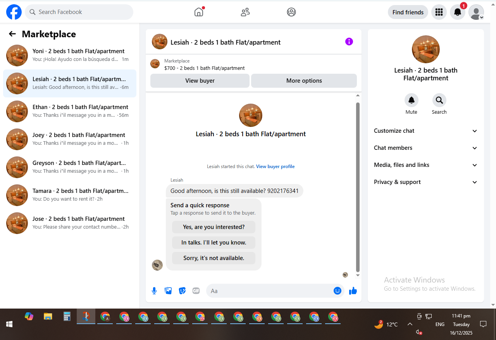Search in conversation with the magnifier icon
496x340 pixels.
coord(439,100)
